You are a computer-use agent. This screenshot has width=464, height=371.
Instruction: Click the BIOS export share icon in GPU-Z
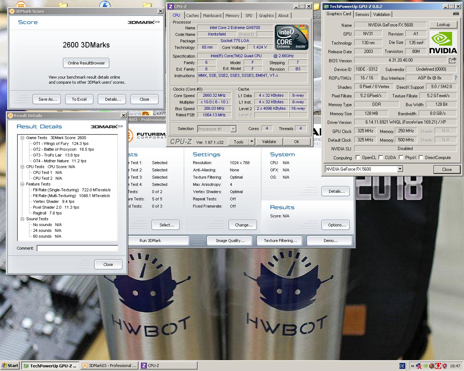pyautogui.click(x=452, y=61)
